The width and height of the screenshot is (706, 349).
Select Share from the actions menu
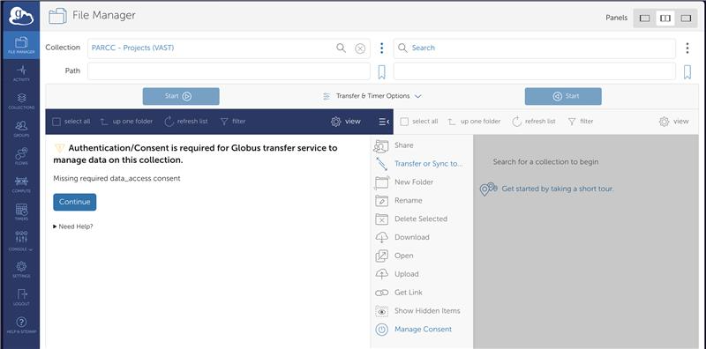[x=394, y=145]
